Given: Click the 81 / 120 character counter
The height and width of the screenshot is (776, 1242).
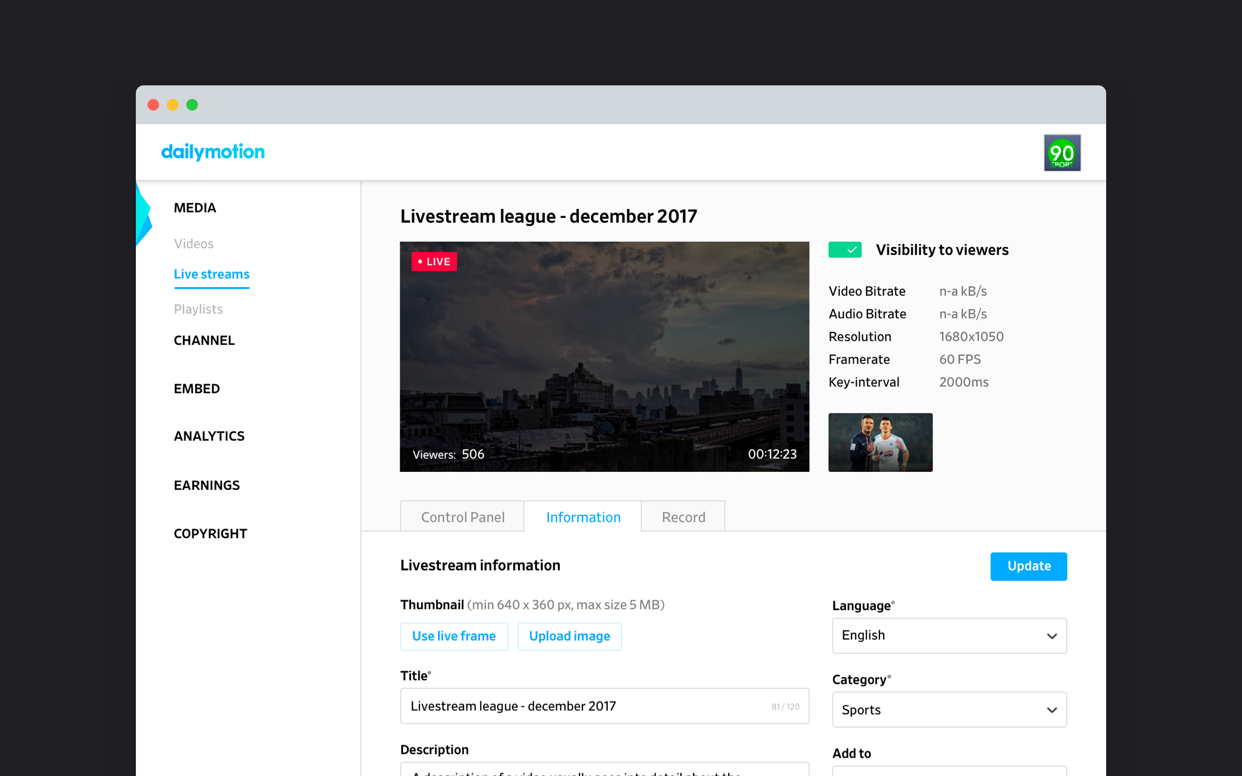Looking at the screenshot, I should pos(785,707).
